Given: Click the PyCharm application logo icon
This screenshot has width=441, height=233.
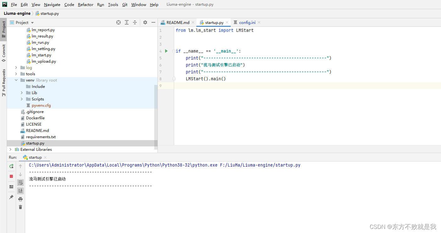Looking at the screenshot, I should 5,4.
